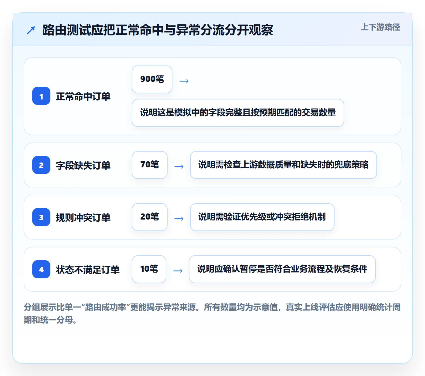The image size is (425, 376).
Task: Select the 正常命中订单 label
Action: click(83, 96)
